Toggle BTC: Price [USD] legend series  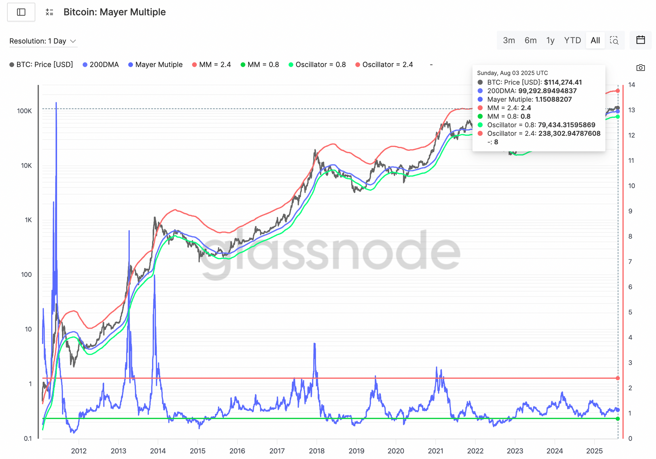tap(41, 64)
